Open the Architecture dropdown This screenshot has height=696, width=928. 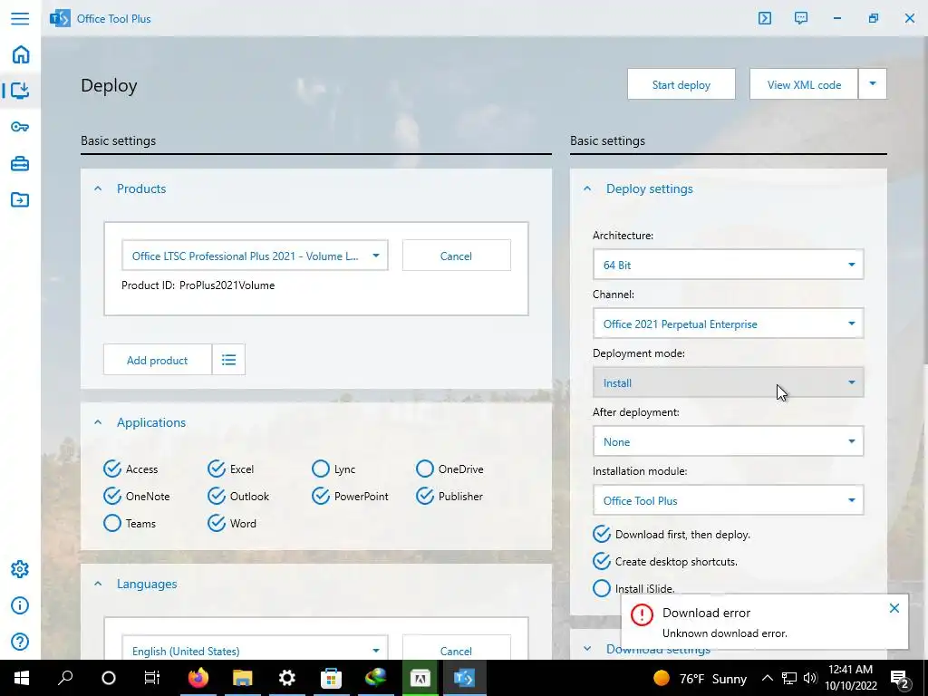(728, 265)
